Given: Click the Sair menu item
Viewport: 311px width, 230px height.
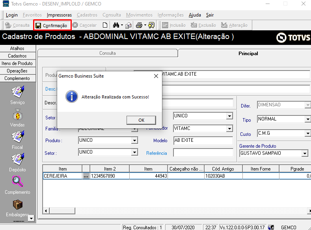Looking at the screenshot, I should [x=210, y=15].
